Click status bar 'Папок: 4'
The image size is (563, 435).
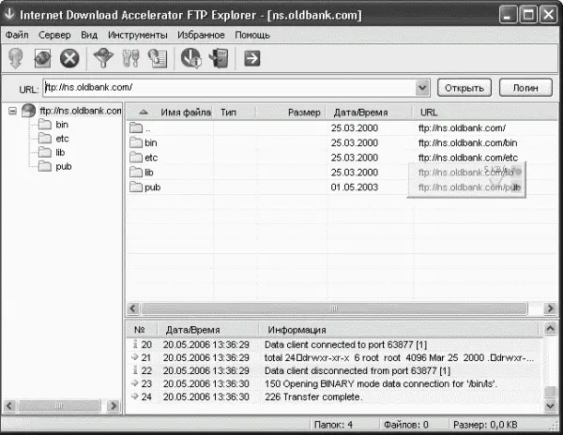[x=333, y=425]
